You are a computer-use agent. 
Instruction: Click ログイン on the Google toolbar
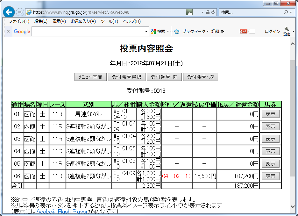(272, 31)
